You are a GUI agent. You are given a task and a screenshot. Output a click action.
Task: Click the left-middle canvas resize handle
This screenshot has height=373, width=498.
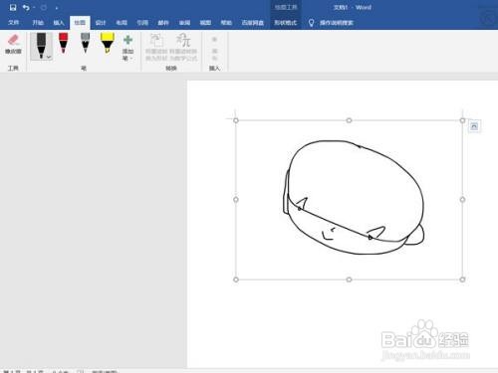point(236,200)
